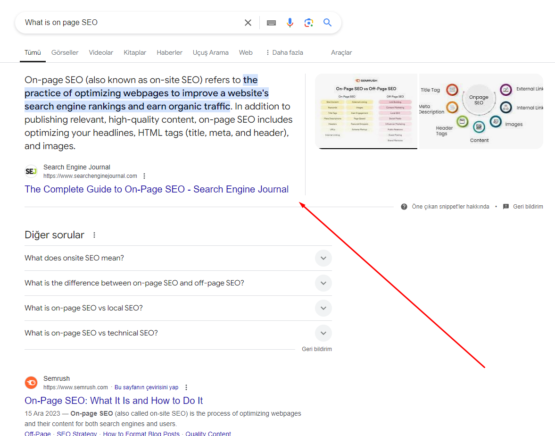Open 'On-Page SEO: What It Is and How to Do It'
The image size is (555, 436).
point(114,401)
